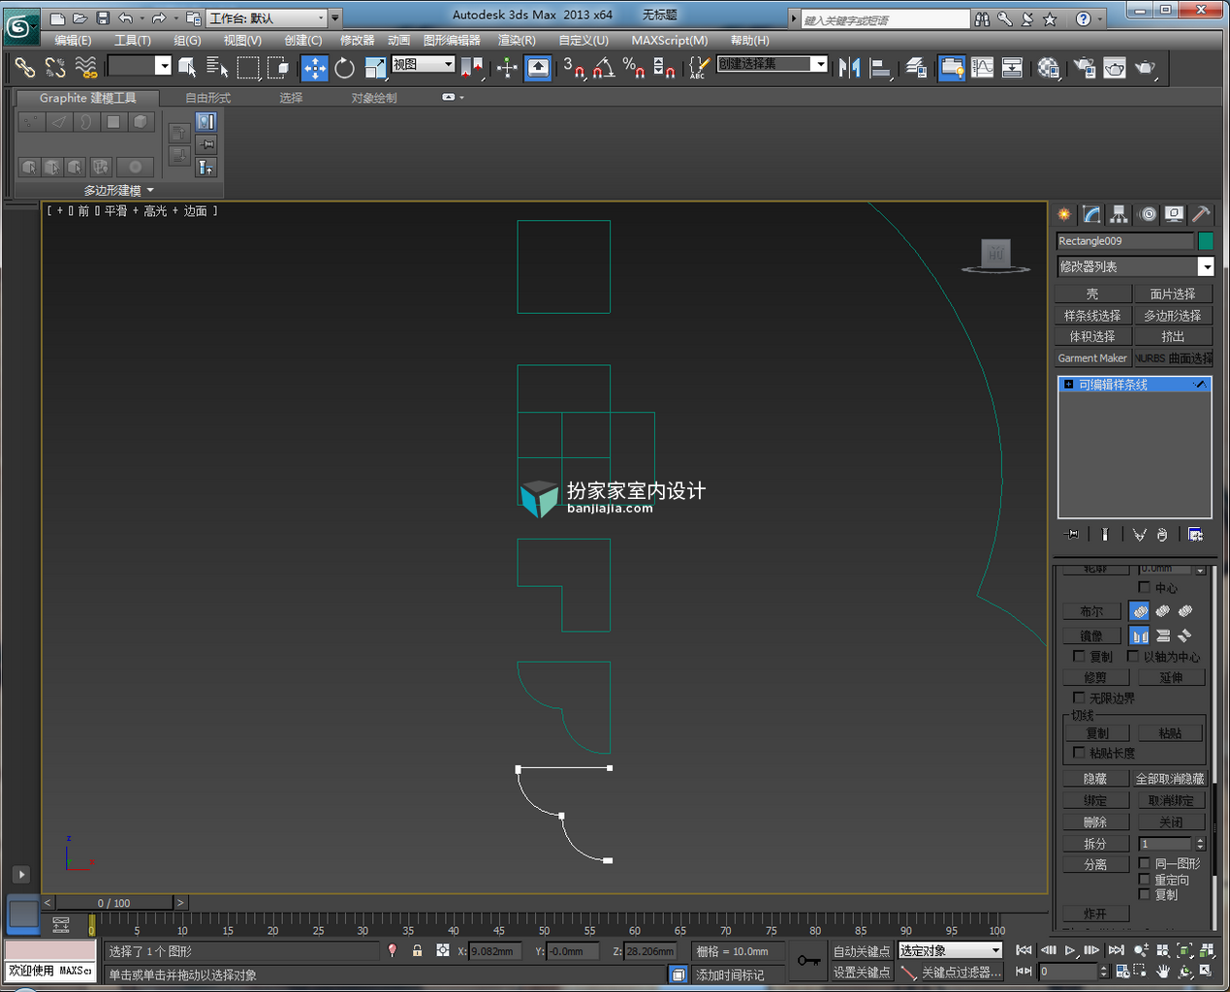Click the Select and Link chain icon
The image size is (1230, 992).
25,67
